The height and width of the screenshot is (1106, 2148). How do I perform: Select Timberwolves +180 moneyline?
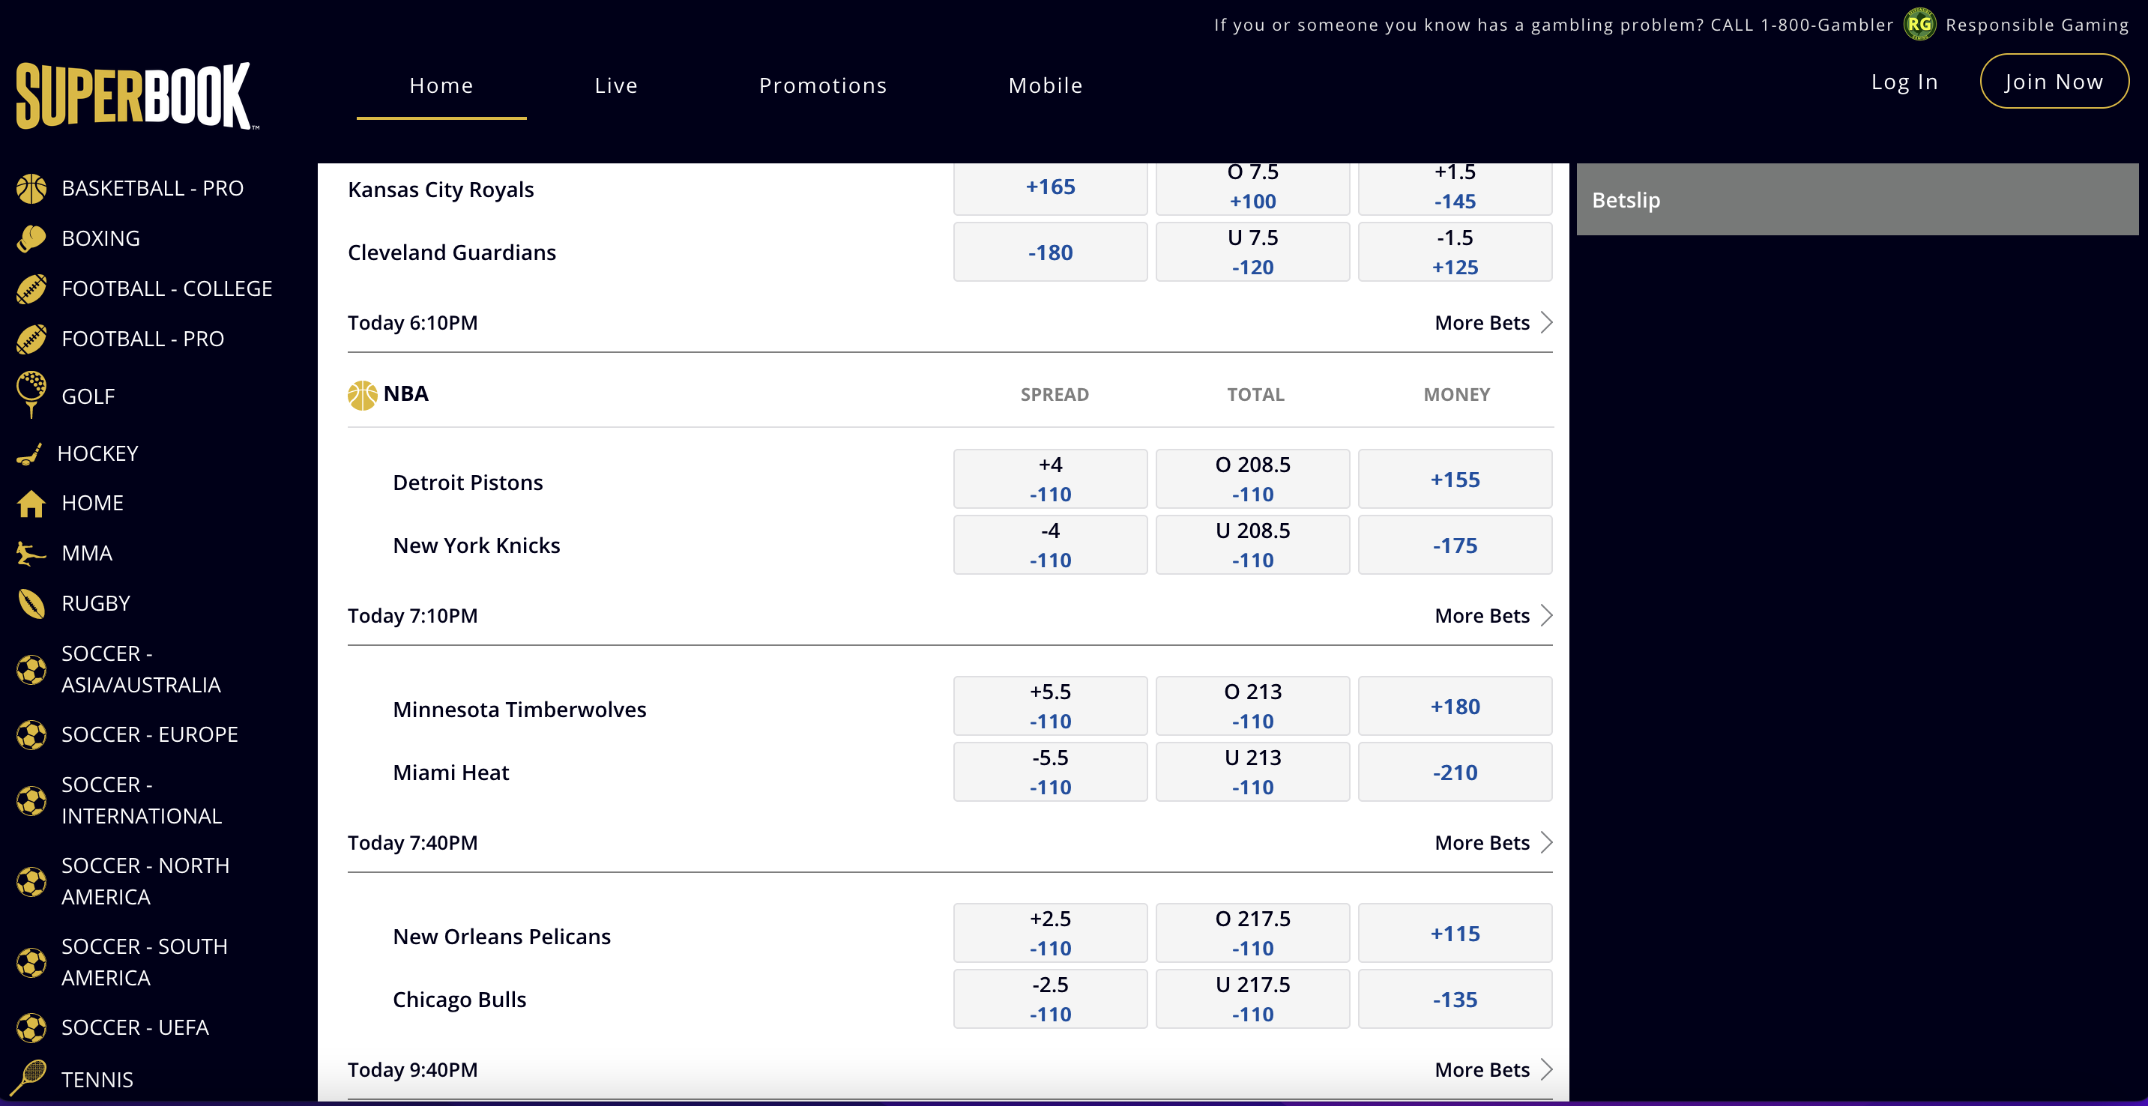coord(1455,706)
